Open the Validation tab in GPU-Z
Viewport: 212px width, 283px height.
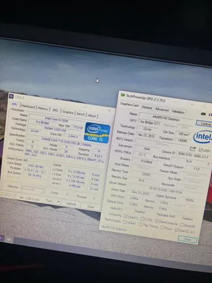[178, 112]
